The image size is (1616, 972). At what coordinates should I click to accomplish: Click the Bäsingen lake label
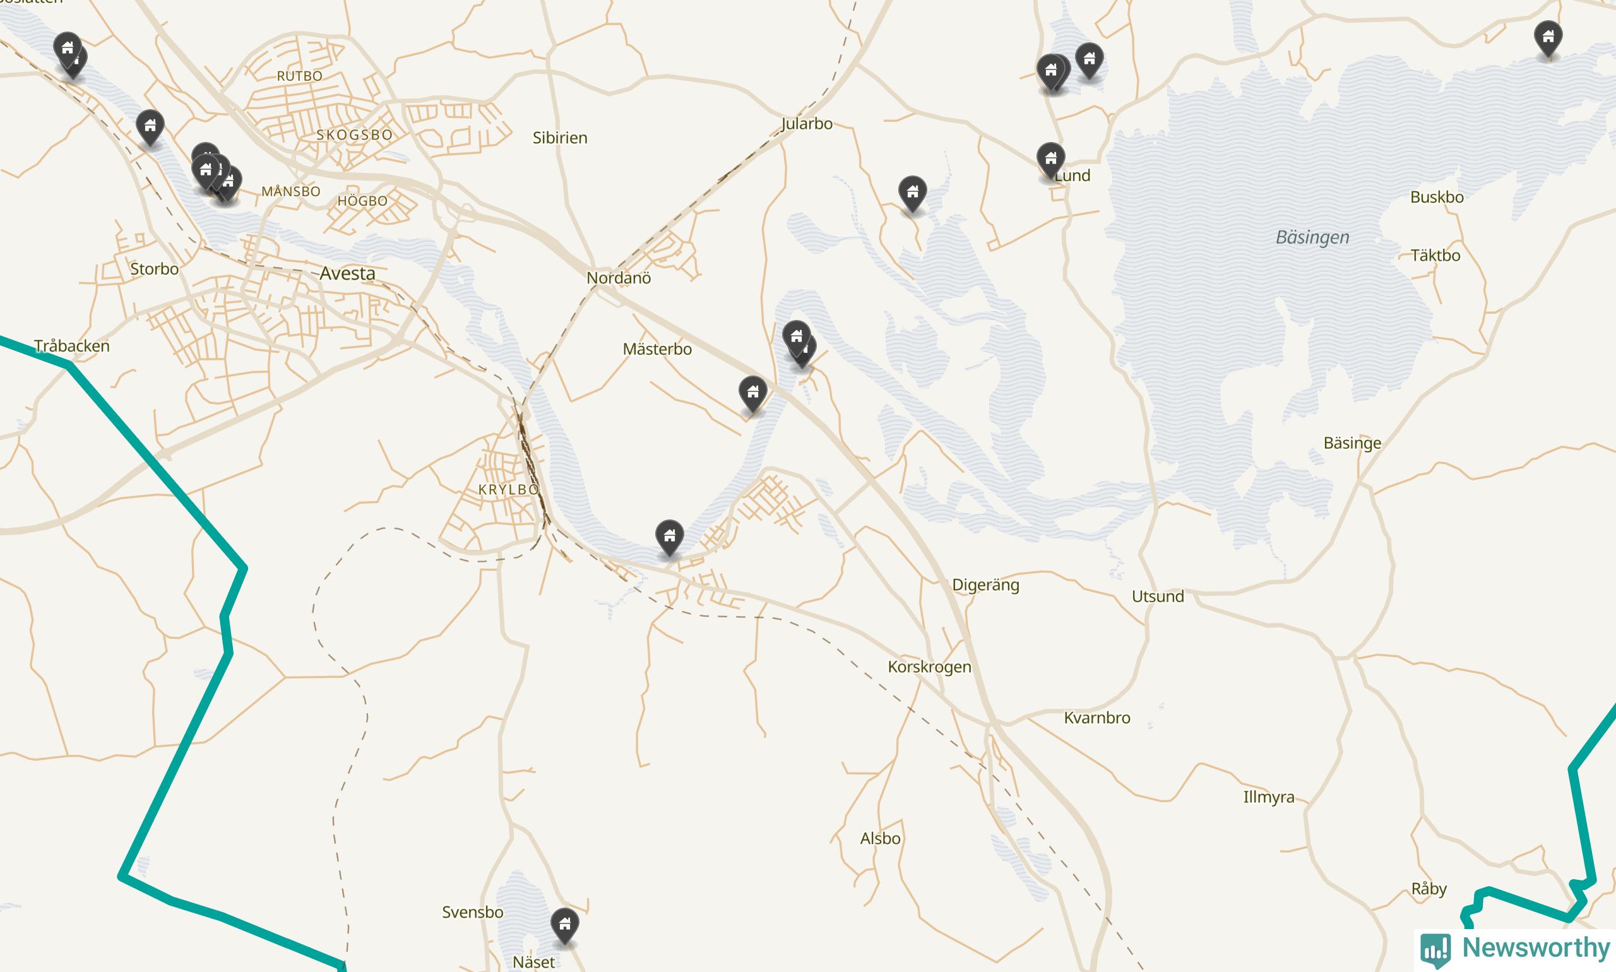[1312, 237]
